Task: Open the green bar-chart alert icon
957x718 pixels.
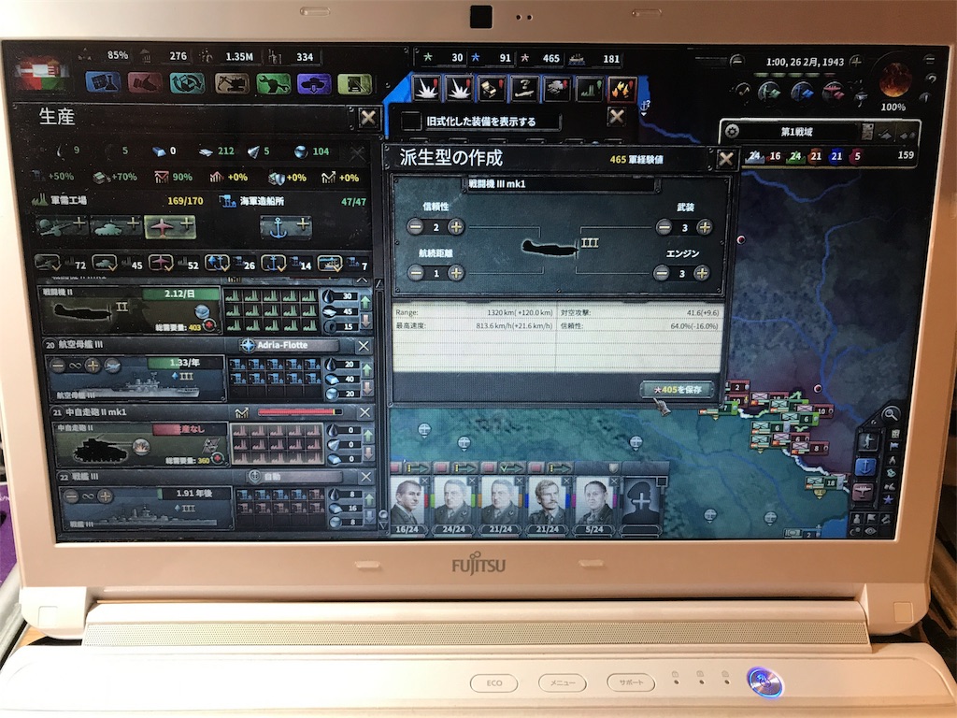Action: (x=589, y=89)
